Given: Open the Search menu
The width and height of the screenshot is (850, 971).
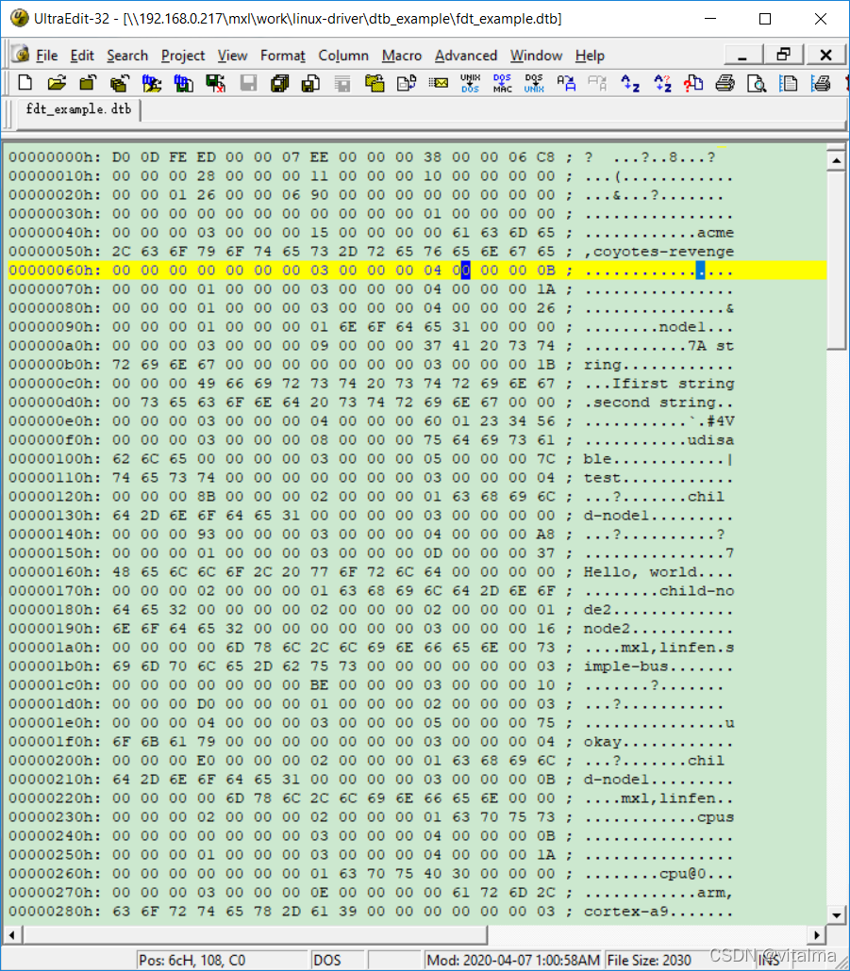Looking at the screenshot, I should 127,56.
